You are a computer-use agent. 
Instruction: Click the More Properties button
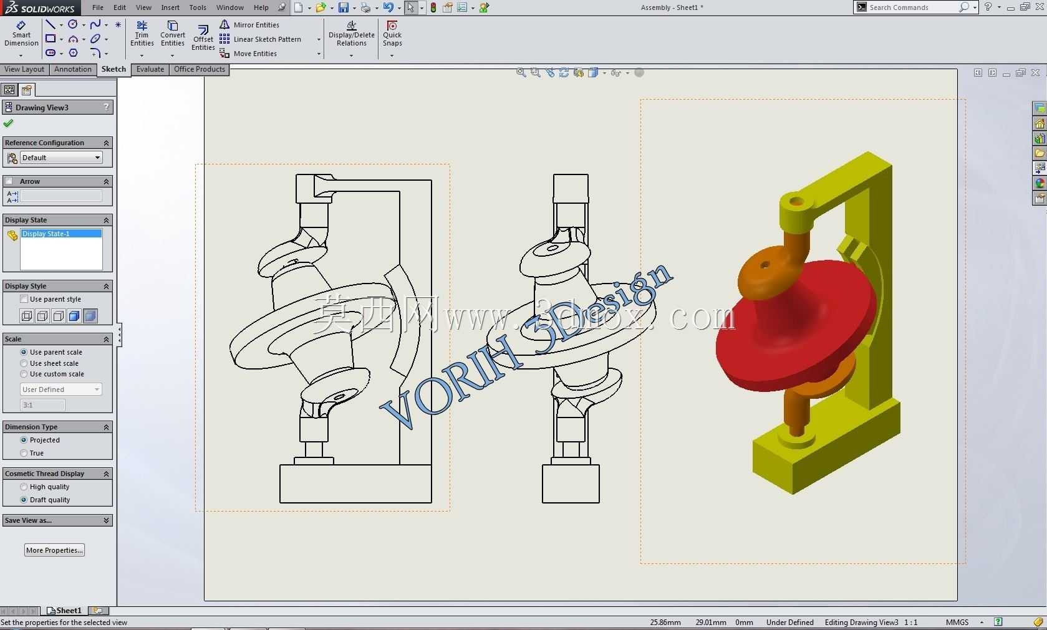click(x=55, y=550)
